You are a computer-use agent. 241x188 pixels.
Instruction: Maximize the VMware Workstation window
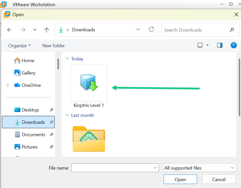pos(231,4)
